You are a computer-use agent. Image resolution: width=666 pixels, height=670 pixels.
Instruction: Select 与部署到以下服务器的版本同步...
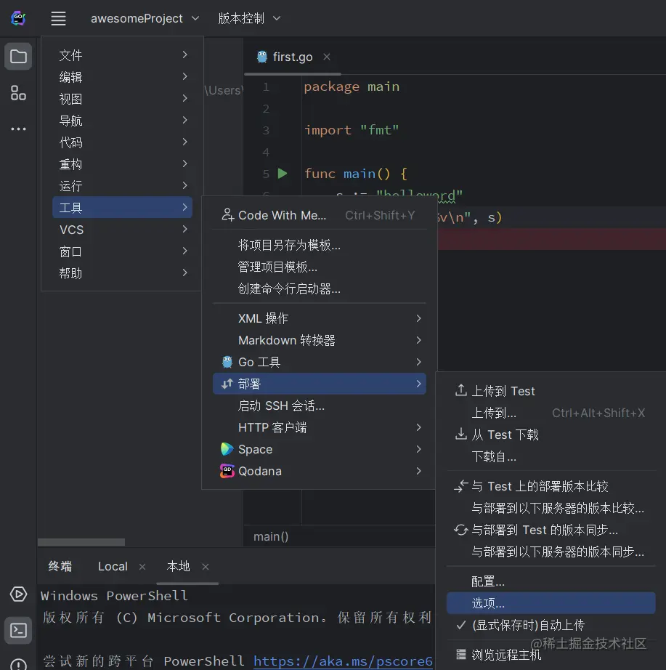(x=551, y=552)
